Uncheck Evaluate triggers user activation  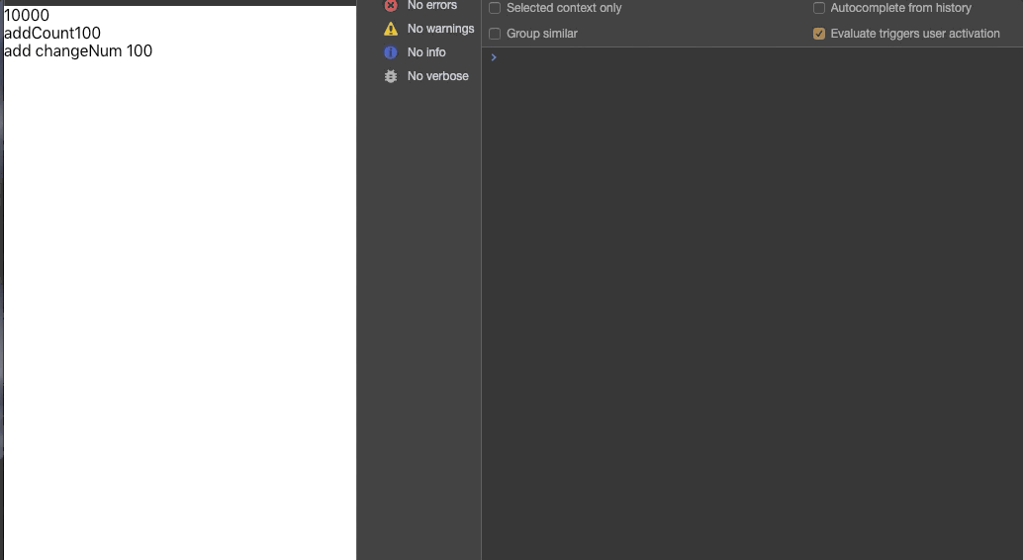click(x=819, y=34)
